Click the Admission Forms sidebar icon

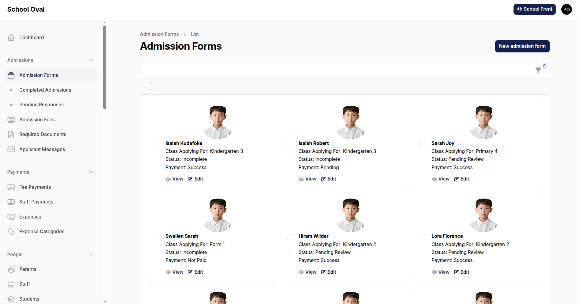(11, 75)
